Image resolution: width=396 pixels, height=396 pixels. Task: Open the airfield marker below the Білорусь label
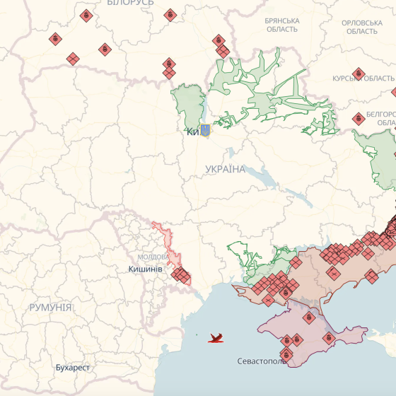click(170, 15)
